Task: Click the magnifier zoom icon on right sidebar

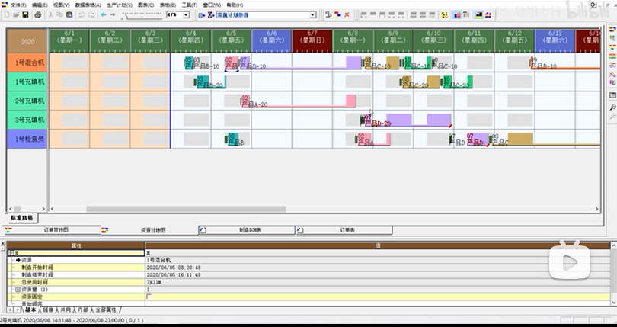Action: 612,107
